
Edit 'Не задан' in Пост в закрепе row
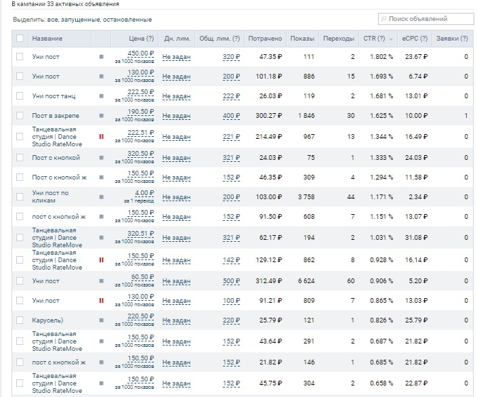[177, 116]
